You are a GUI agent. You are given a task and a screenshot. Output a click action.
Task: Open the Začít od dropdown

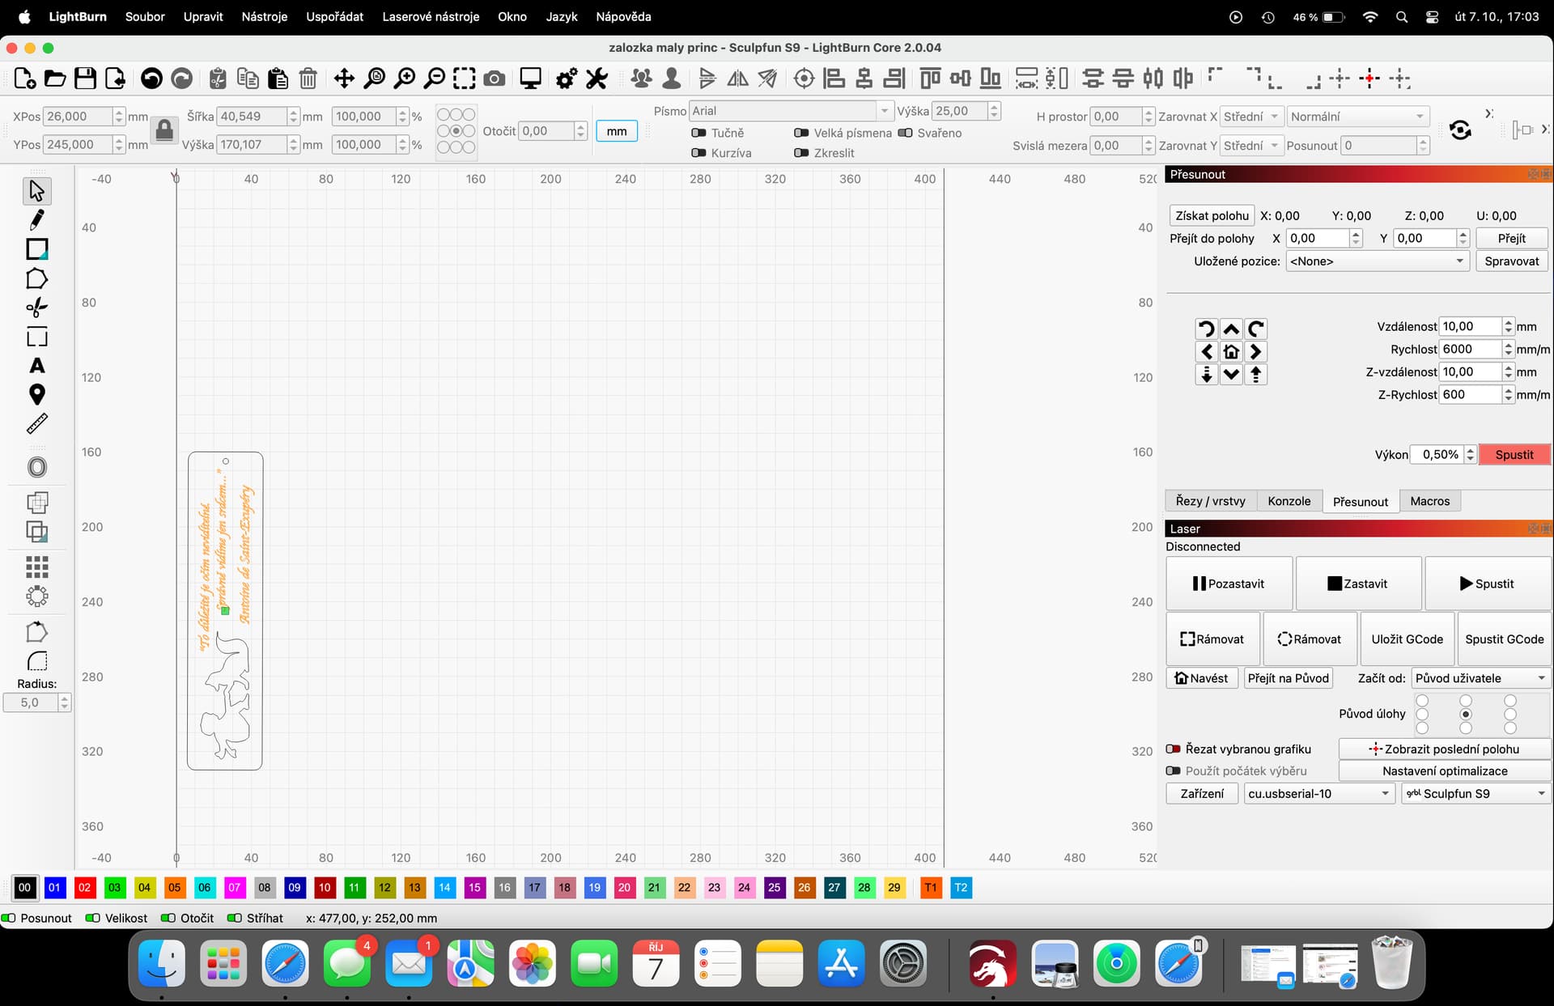click(1480, 678)
